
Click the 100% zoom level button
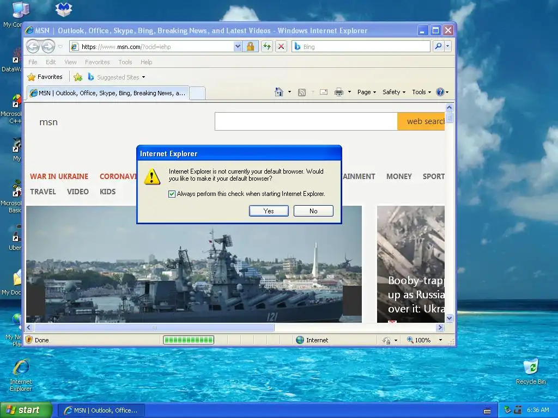(419, 340)
